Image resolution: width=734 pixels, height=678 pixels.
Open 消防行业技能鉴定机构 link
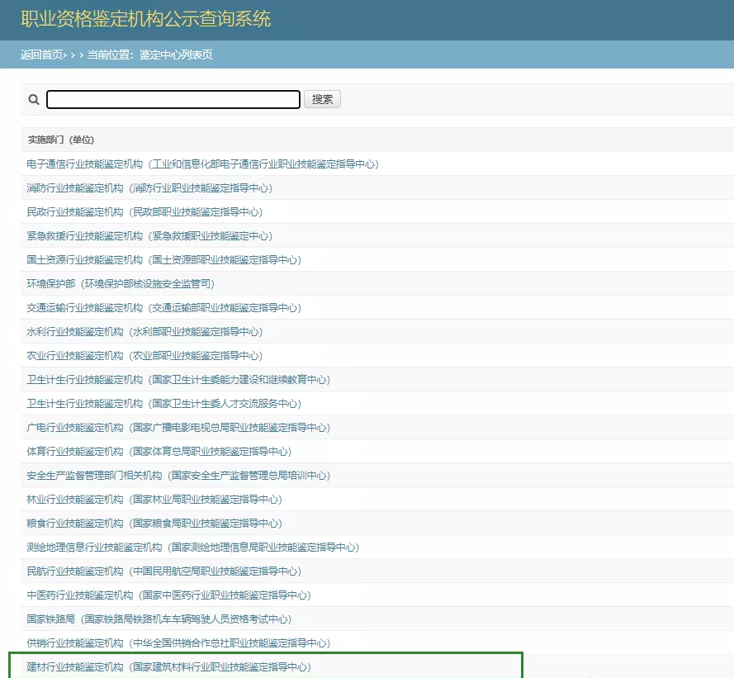pyautogui.click(x=149, y=187)
